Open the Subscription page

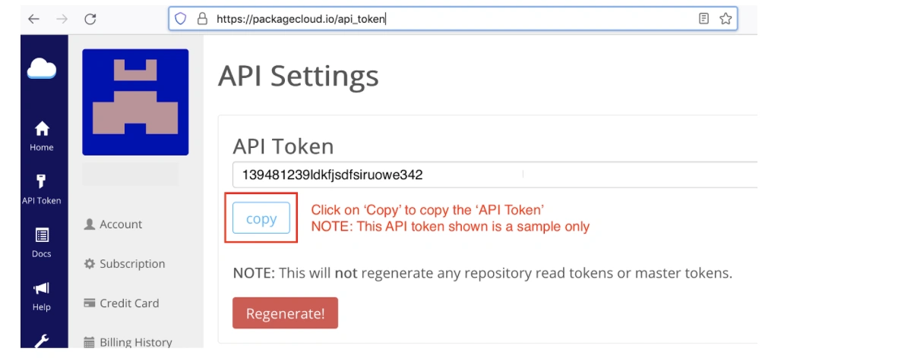point(125,264)
